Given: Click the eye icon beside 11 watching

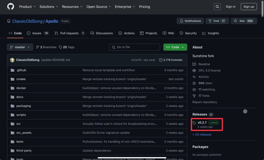Looking at the screenshot, I should [x=194, y=89].
